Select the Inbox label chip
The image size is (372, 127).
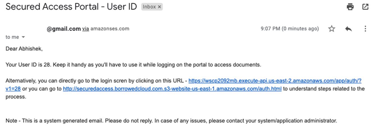pyautogui.click(x=152, y=7)
